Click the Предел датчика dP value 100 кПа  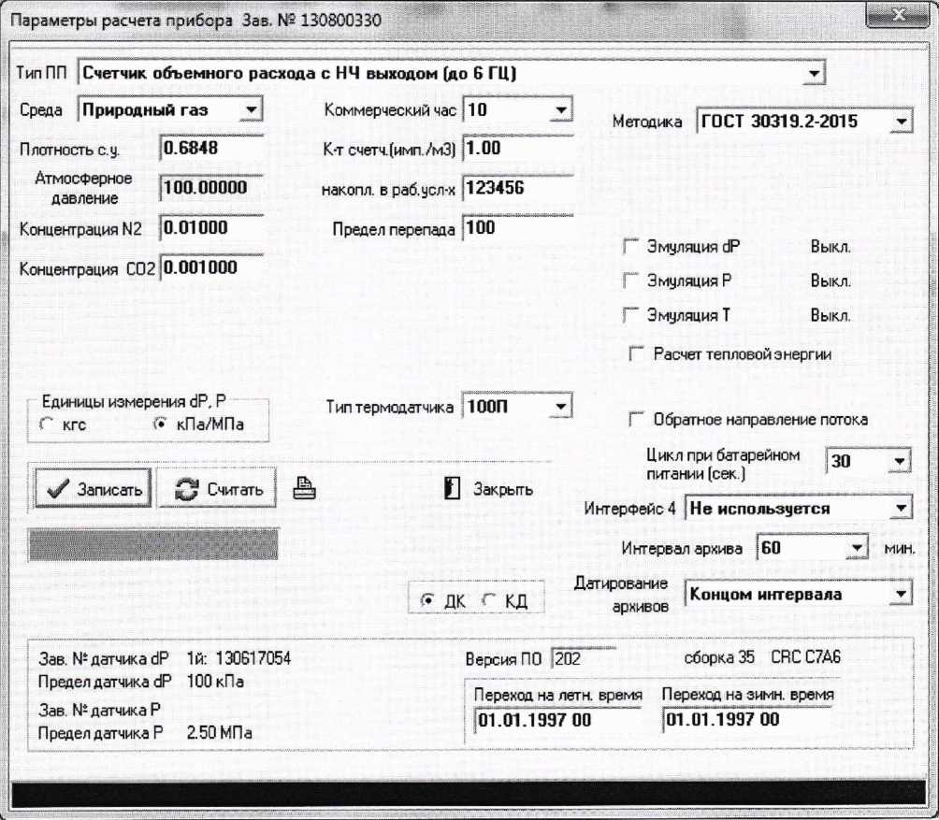[x=215, y=682]
